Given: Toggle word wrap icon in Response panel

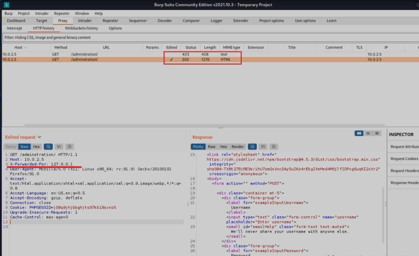Looking at the screenshot, I should point(252,147).
